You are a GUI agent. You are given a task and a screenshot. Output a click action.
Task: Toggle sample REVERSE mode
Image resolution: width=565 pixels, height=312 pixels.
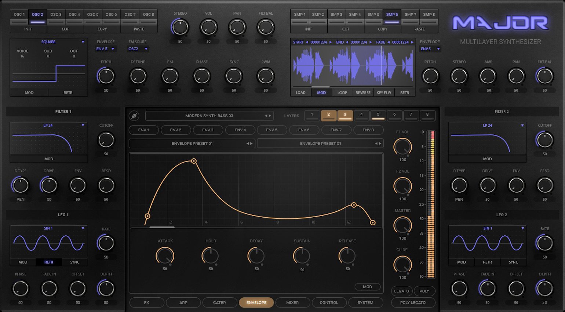(363, 92)
